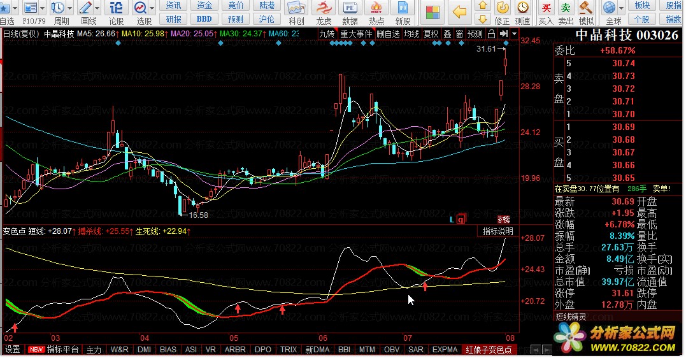Viewport: 686px width, 358px height.
Task: Click the 预测 forecast toolbar button
Action: tap(236, 19)
